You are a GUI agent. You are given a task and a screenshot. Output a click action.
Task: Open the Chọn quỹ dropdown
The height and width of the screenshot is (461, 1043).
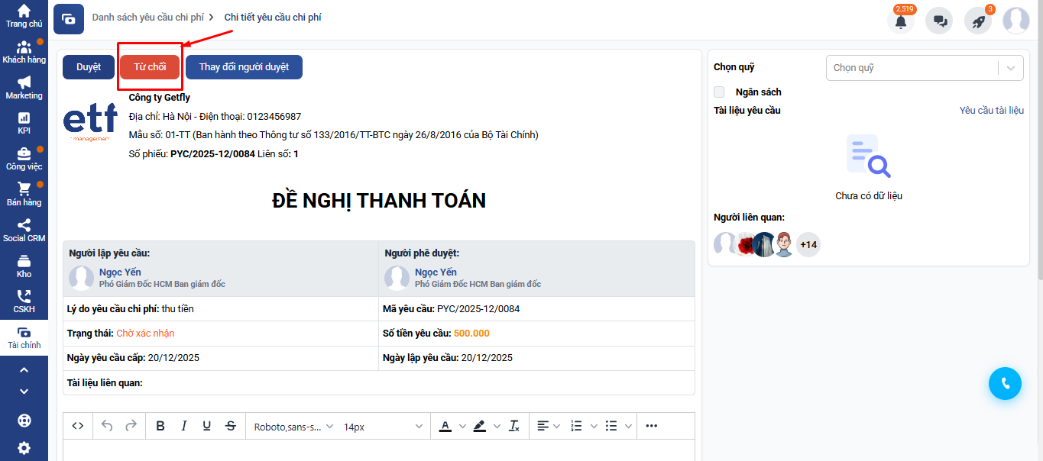[x=924, y=68]
